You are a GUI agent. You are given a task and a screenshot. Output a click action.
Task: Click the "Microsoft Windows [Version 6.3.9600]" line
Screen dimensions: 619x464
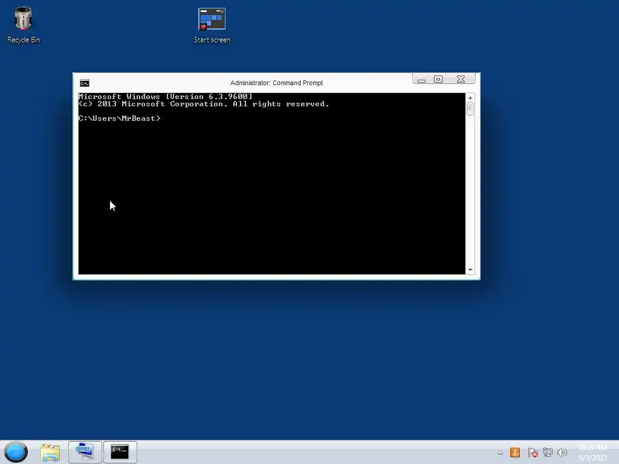[166, 97]
